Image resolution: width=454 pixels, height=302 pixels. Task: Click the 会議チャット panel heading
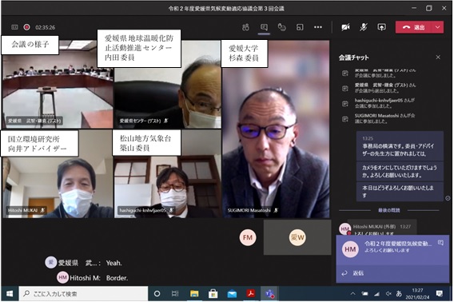click(354, 58)
